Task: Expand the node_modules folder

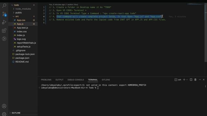Action: coord(23,9)
